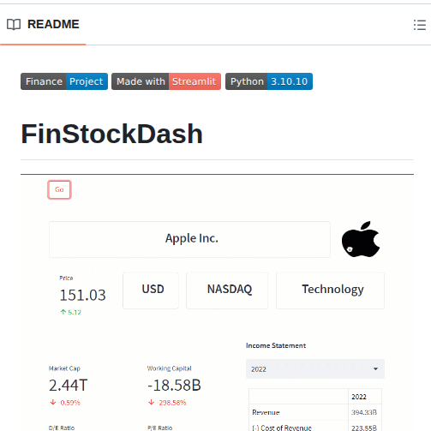Click the Income Statement label

[276, 345]
